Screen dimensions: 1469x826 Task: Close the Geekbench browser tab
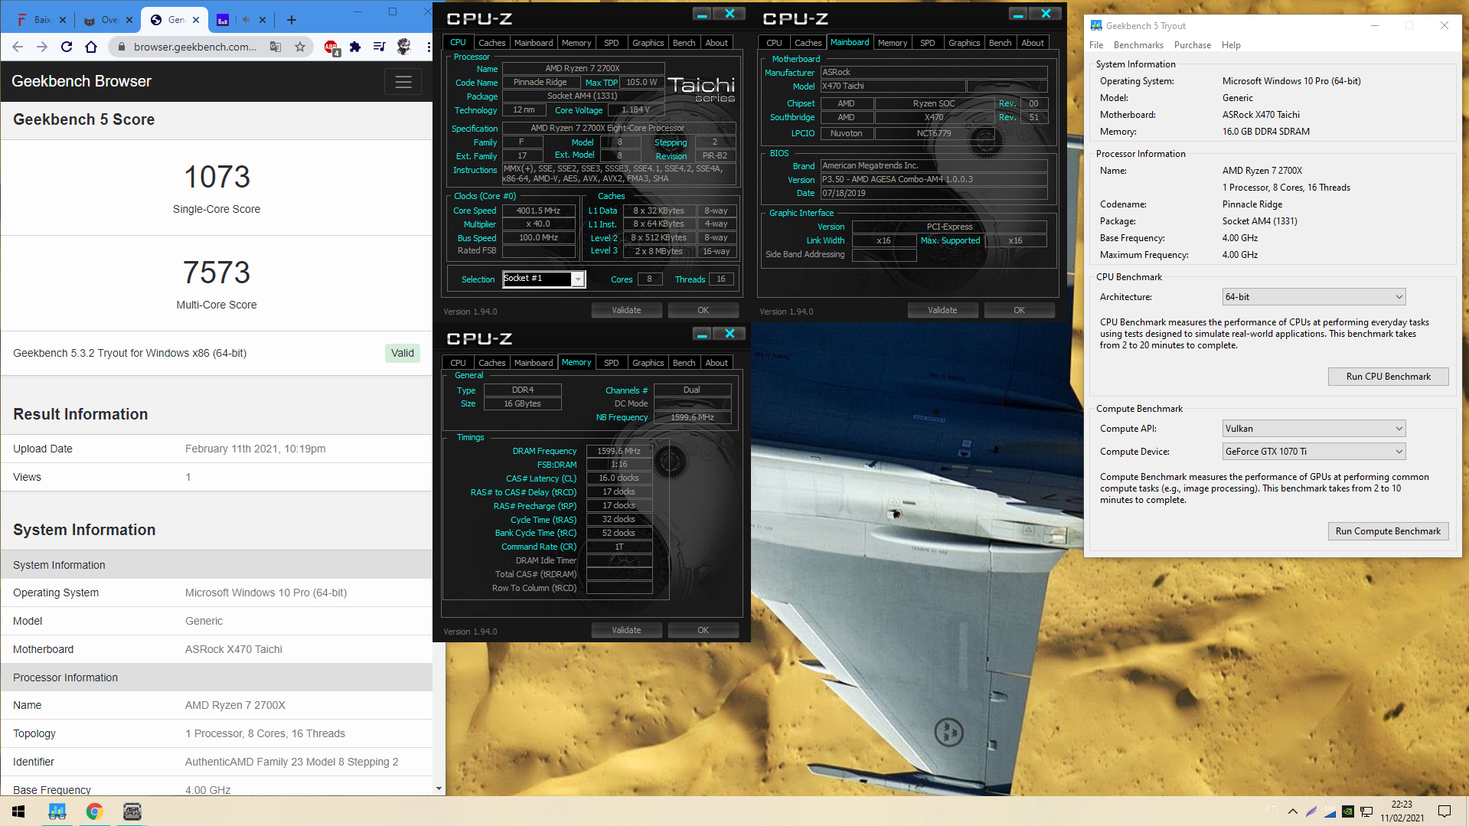click(197, 20)
